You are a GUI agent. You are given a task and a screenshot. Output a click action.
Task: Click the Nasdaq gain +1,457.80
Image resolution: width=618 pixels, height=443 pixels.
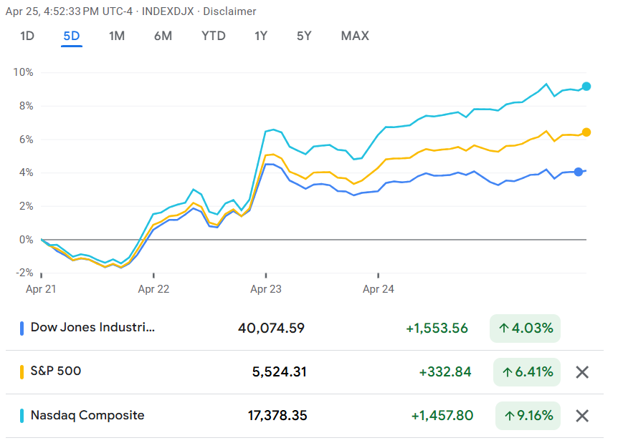tap(442, 416)
